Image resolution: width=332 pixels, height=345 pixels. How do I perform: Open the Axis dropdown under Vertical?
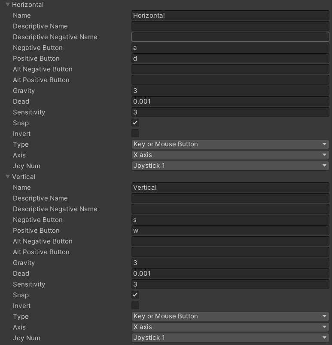coord(230,327)
